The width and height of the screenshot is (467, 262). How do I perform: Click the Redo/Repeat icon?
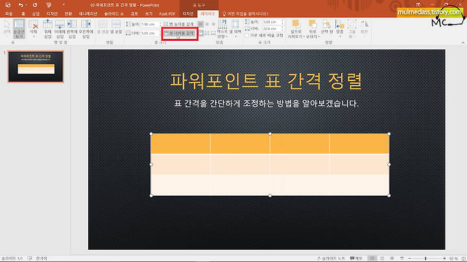coord(35,5)
